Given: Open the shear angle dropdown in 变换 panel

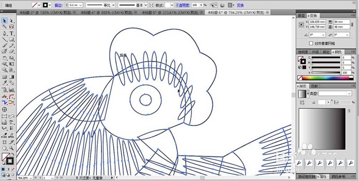Looking at the screenshot, I should click(x=347, y=35).
